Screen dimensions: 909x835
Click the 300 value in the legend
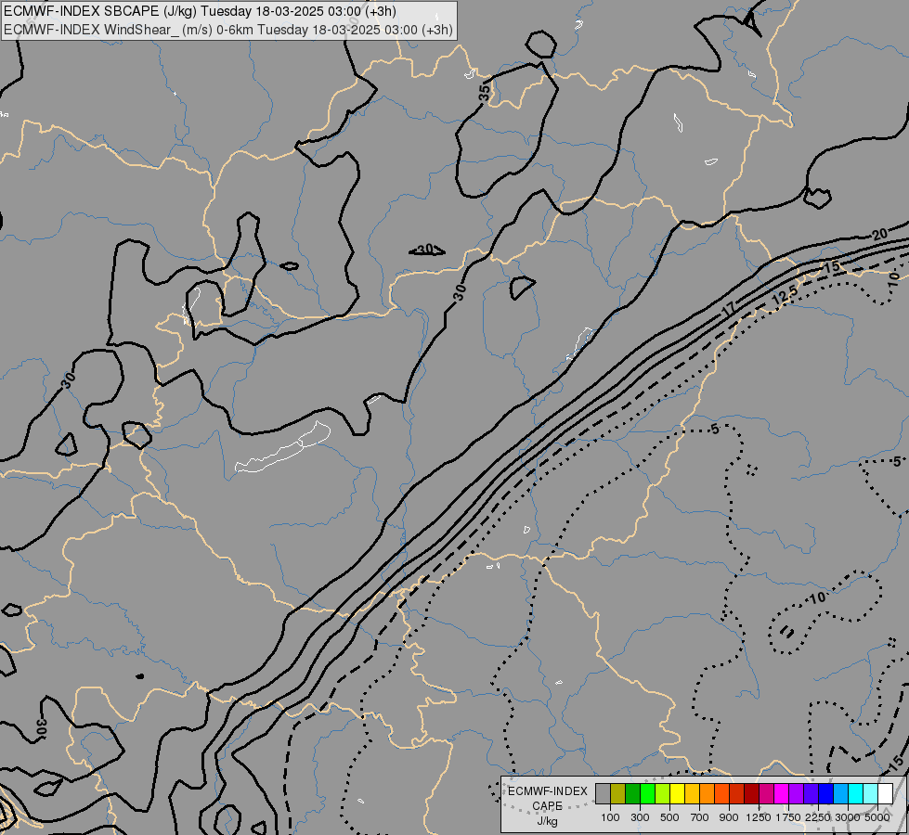tap(640, 817)
